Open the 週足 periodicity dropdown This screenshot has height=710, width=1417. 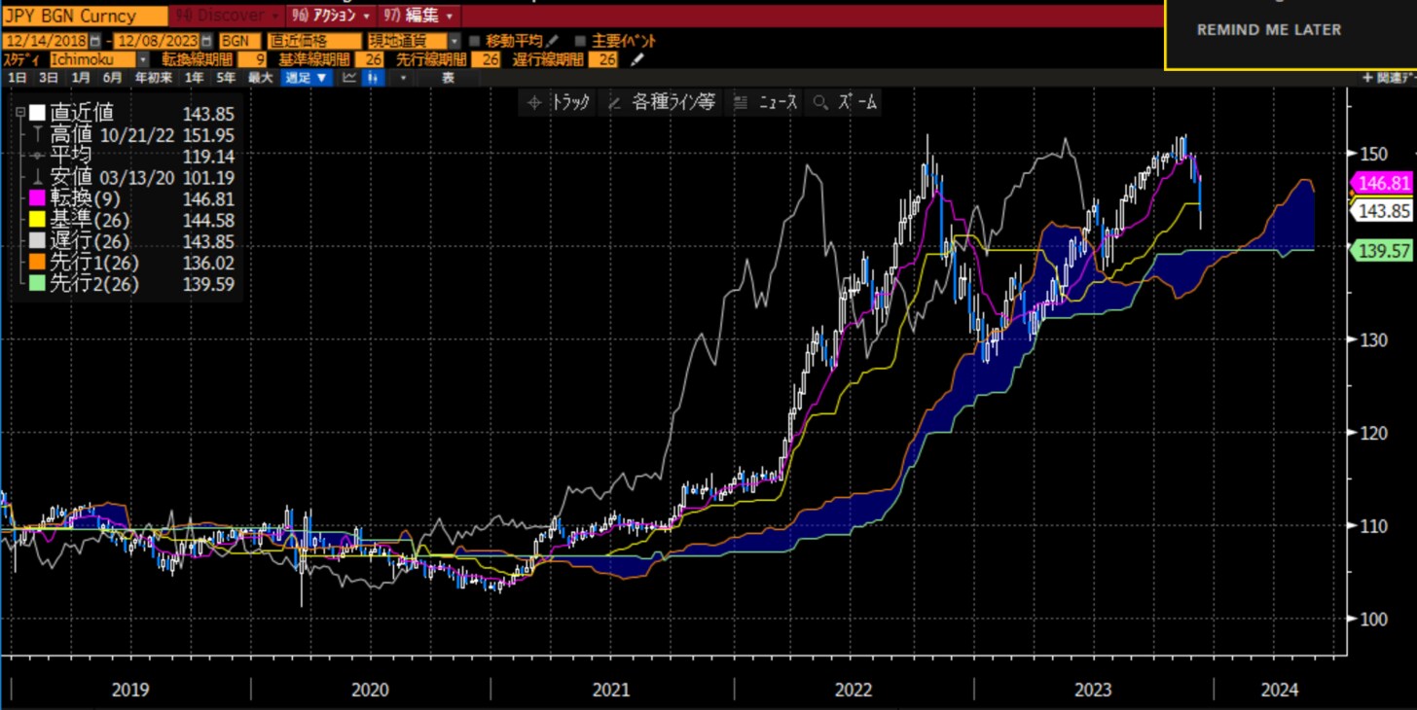[307, 78]
